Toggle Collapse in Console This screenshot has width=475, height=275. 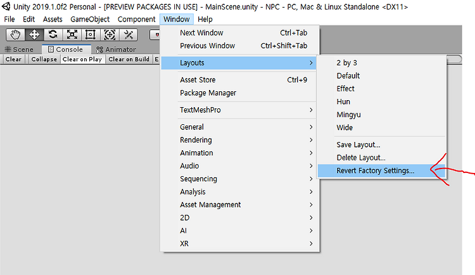coord(44,59)
